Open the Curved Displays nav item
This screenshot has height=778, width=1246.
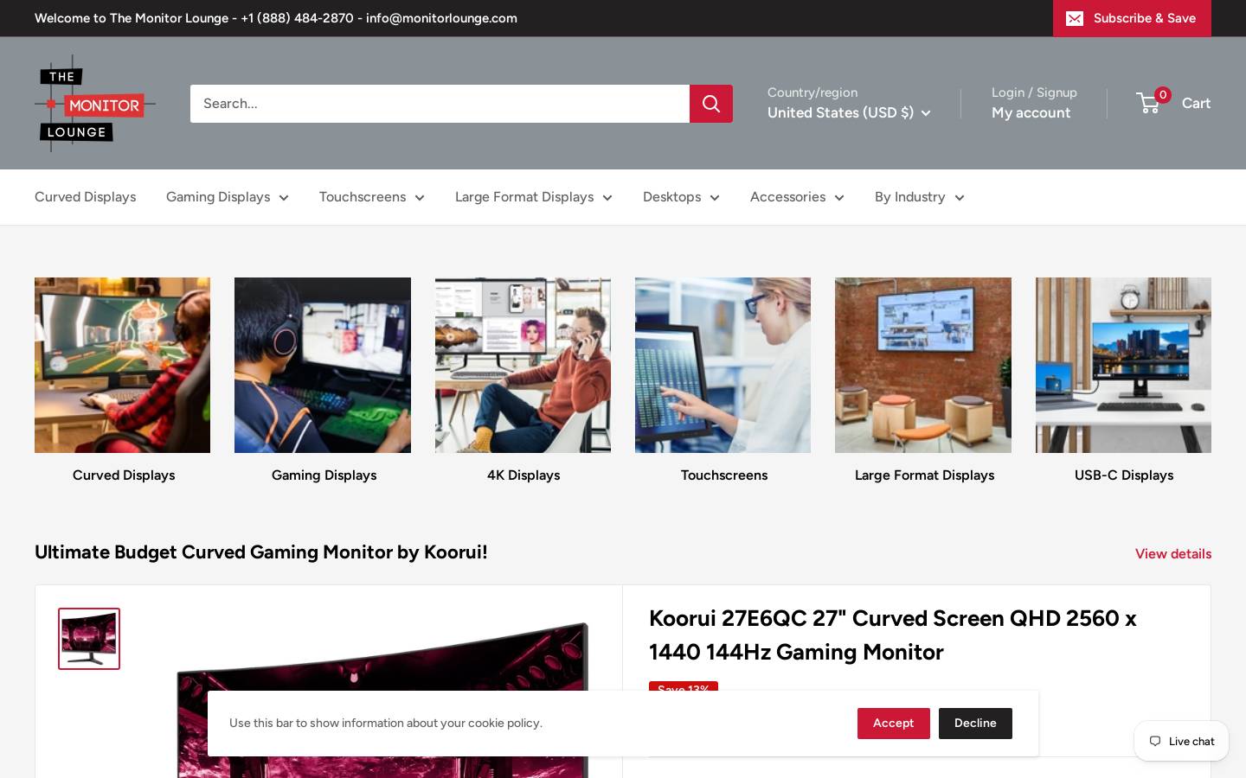pos(85,197)
